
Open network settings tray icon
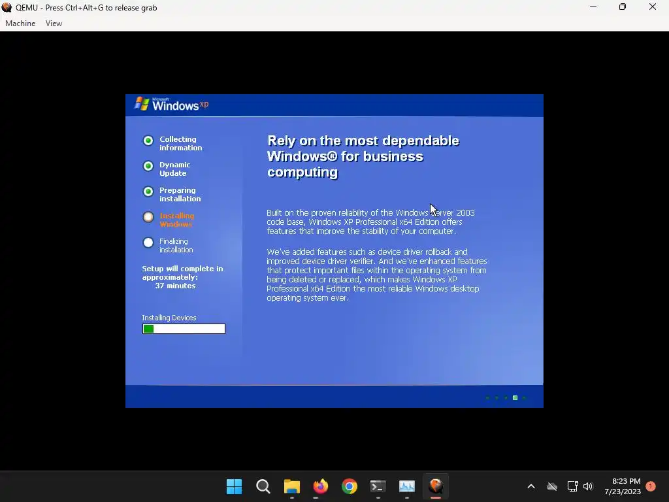tap(572, 486)
